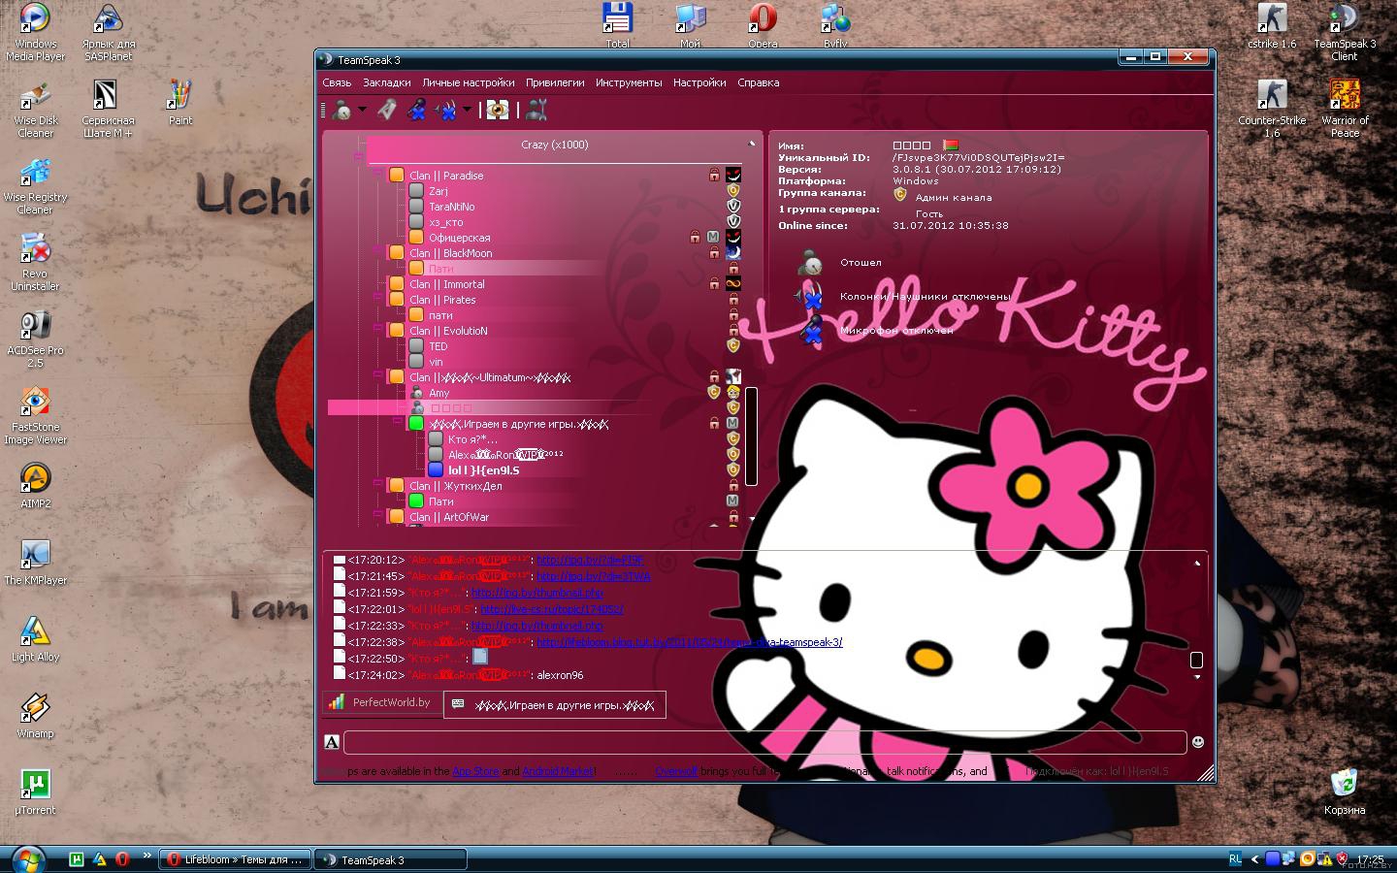The image size is (1397, 873).
Task: Select user vin in EvolutioN channel
Action: pos(436,362)
